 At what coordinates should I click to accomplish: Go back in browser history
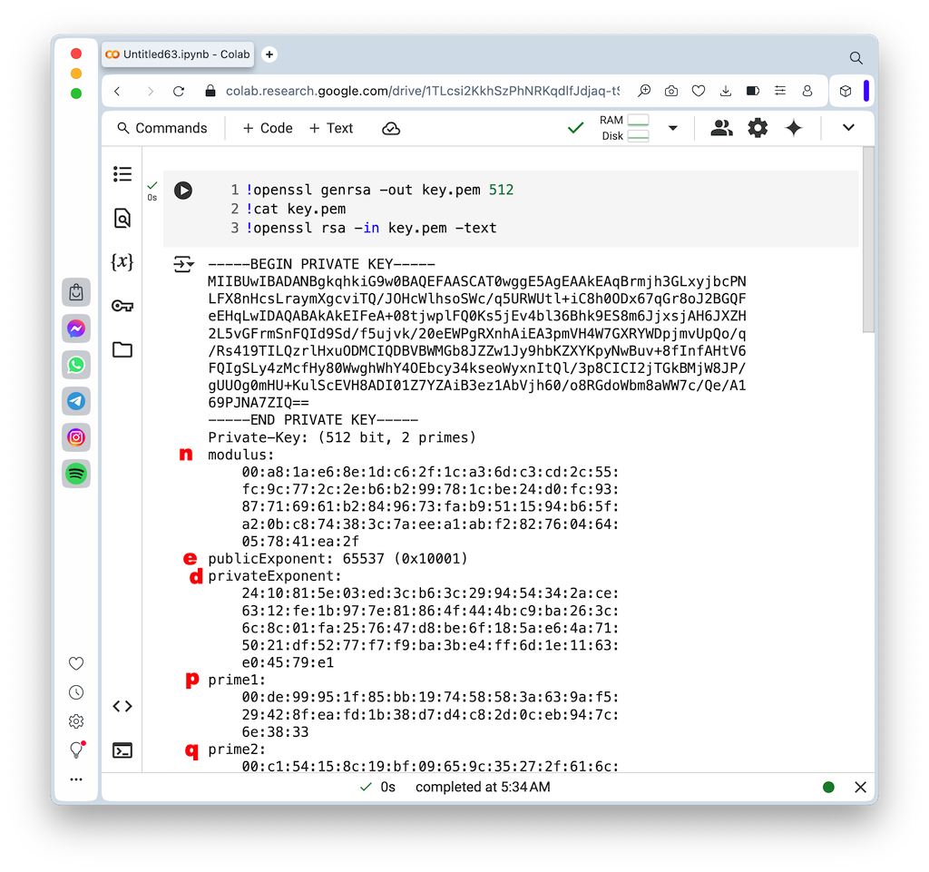click(117, 92)
